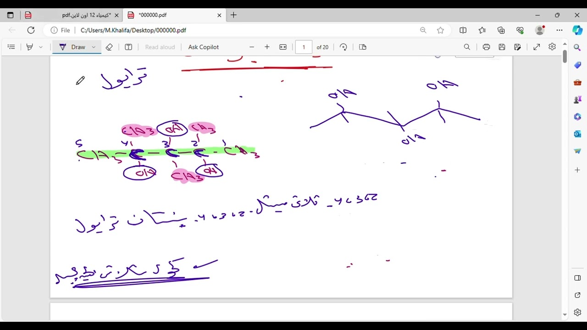Toggle Fit to width view
This screenshot has width=587, height=330.
[x=283, y=47]
